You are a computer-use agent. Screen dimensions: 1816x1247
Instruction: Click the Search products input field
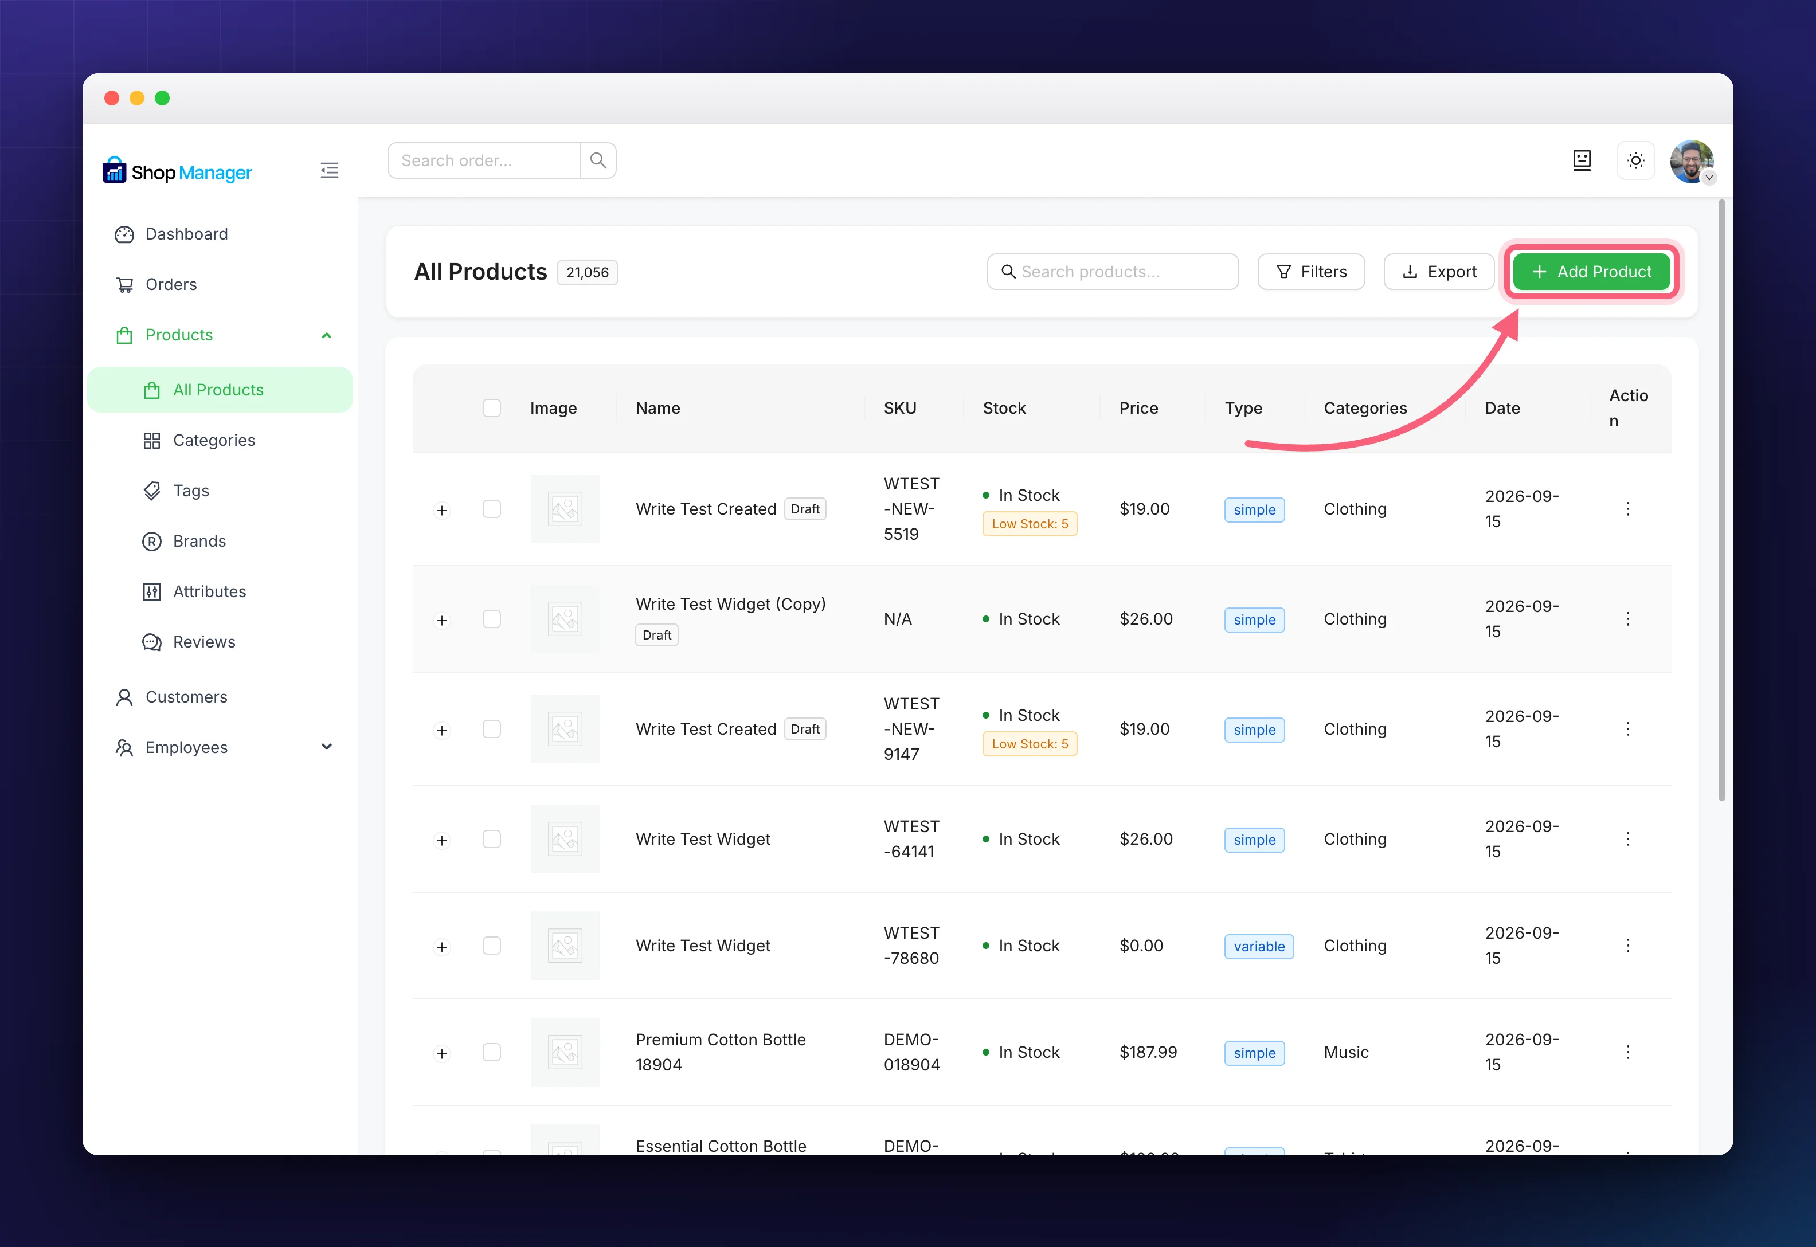(1113, 272)
